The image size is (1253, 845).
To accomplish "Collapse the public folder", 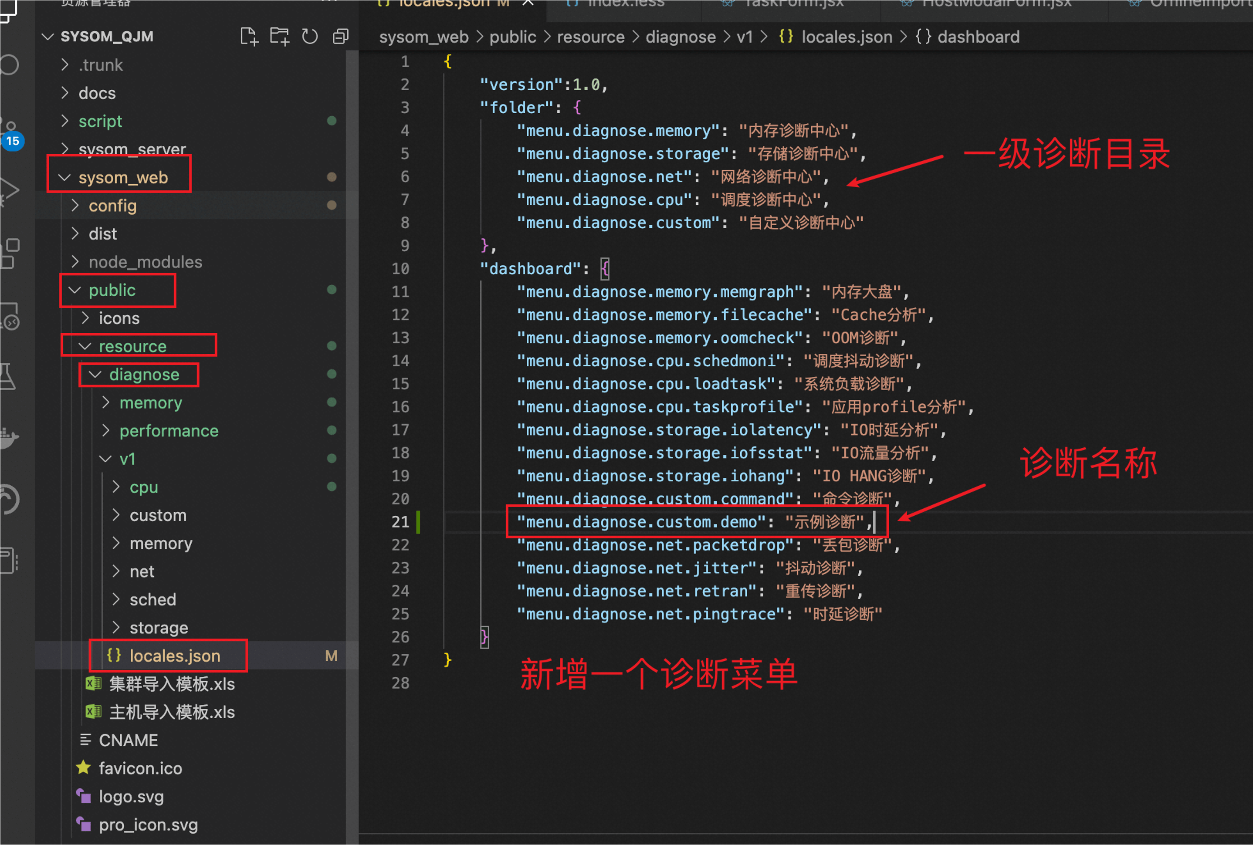I will (75, 290).
